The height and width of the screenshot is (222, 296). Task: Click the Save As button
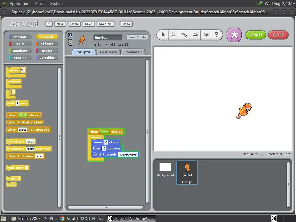point(105,24)
